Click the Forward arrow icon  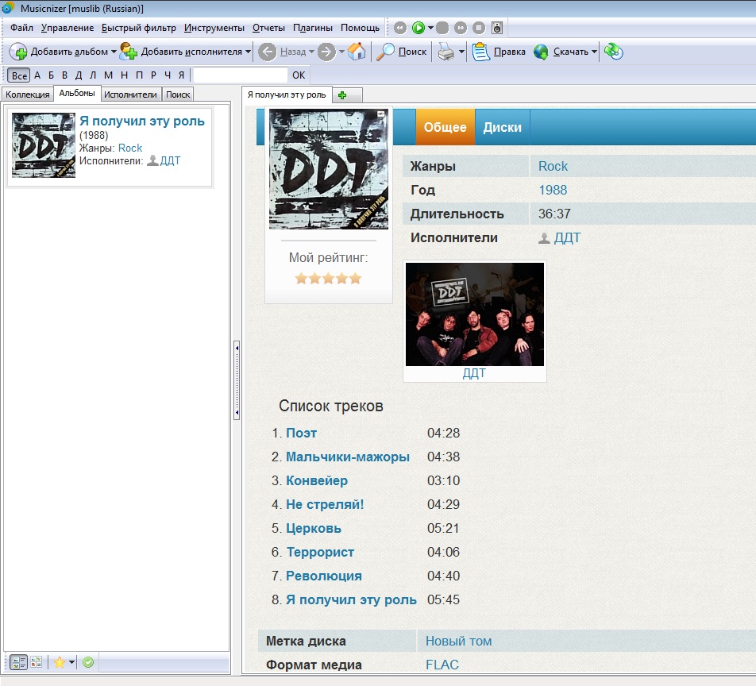coord(326,52)
